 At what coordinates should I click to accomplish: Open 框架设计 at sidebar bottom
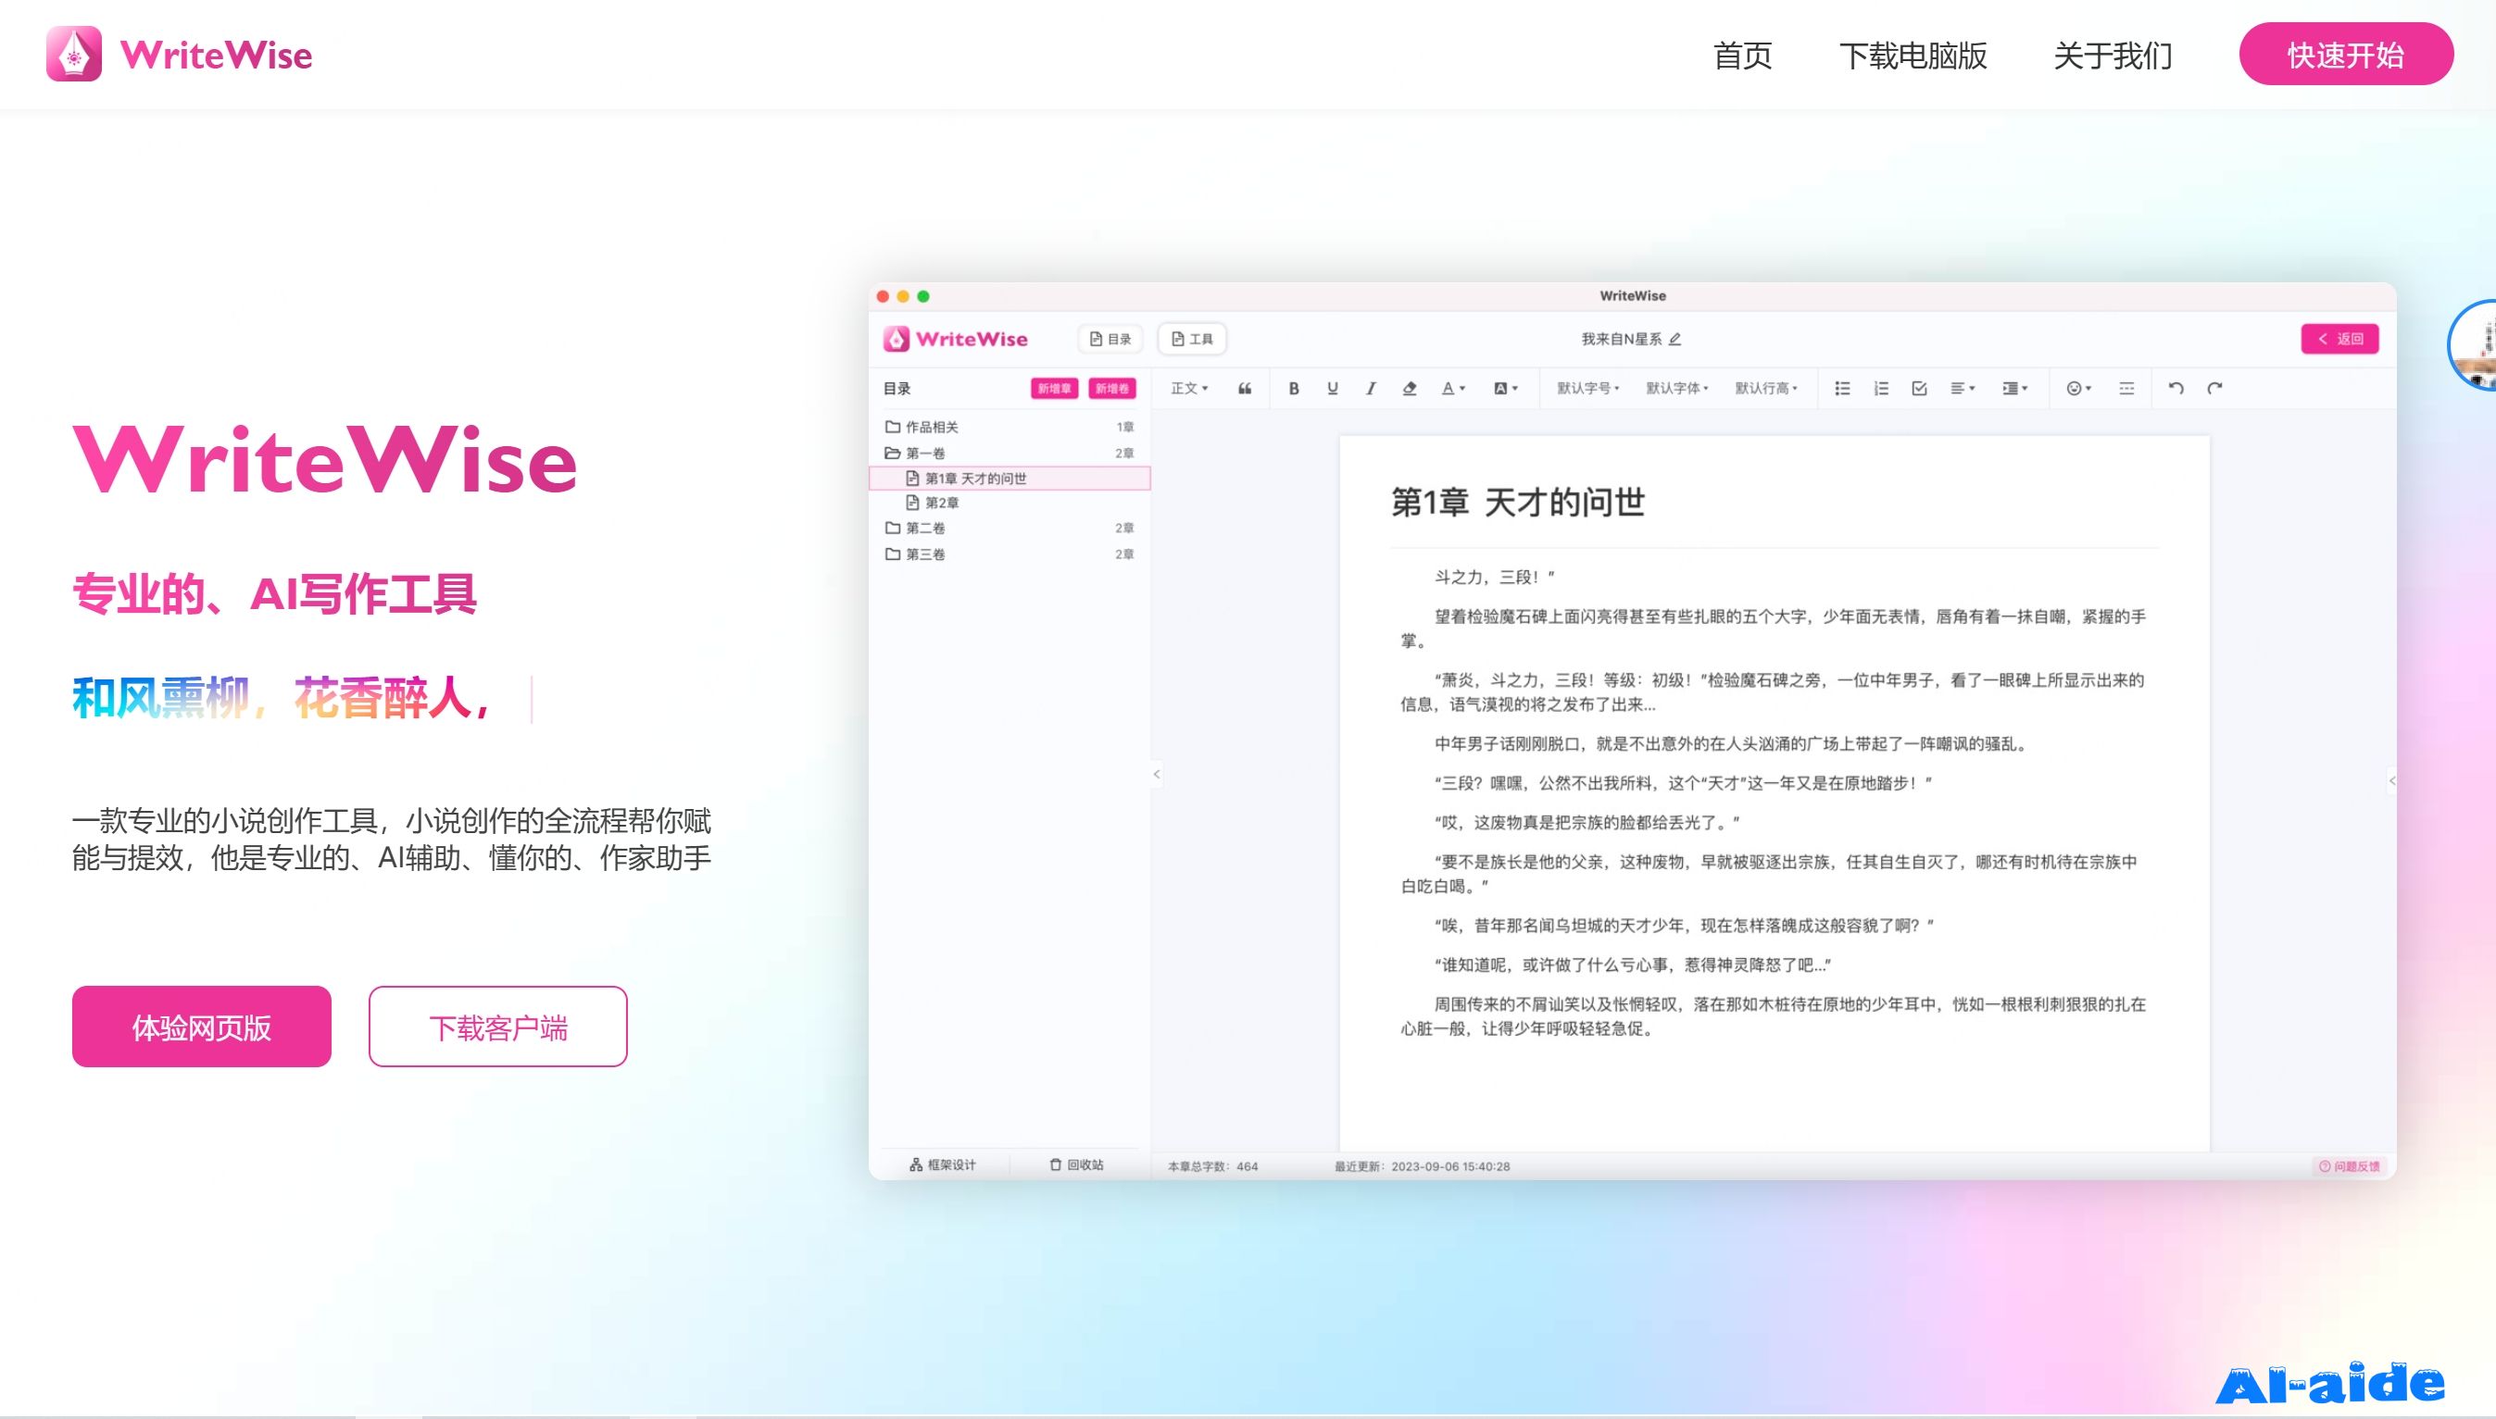point(942,1164)
